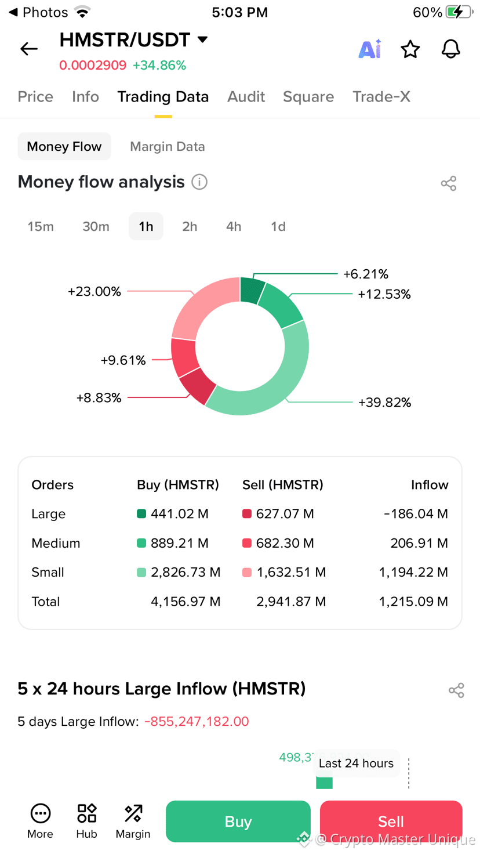Tap the Wi-Fi status icon
The image size is (480, 854).
tap(83, 12)
